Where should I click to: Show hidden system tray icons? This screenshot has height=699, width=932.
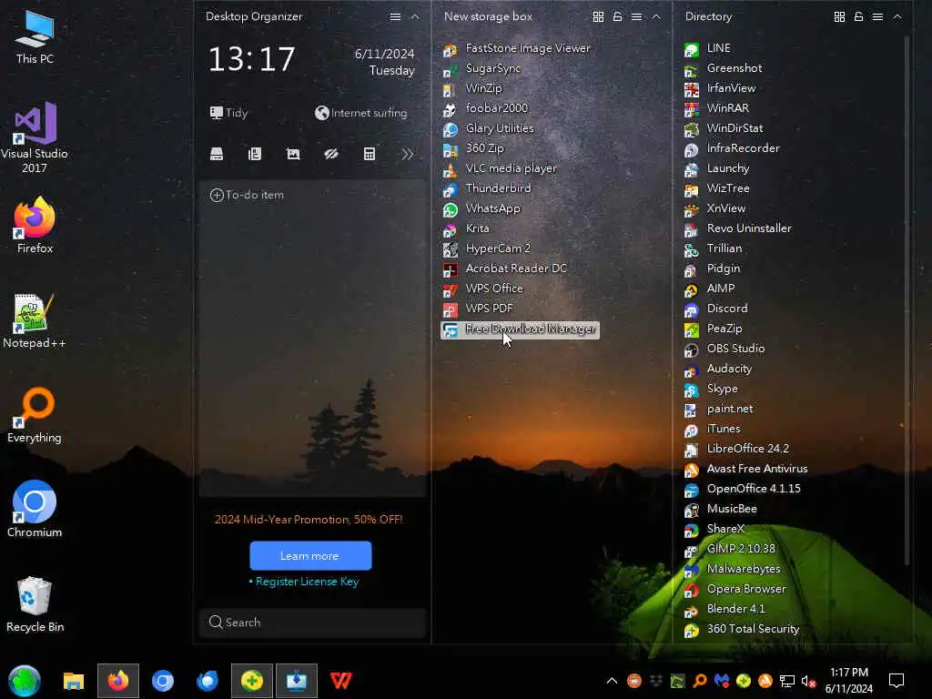pos(612,681)
